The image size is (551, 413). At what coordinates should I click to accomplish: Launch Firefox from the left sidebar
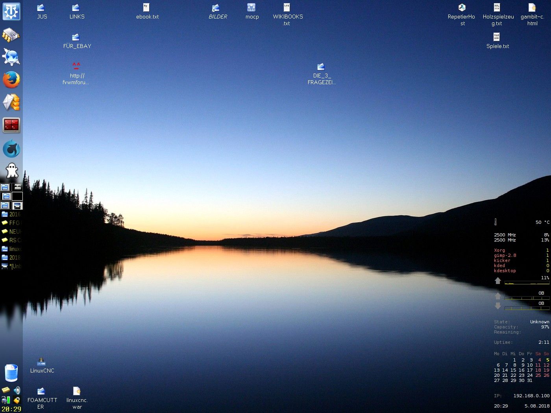(11, 80)
